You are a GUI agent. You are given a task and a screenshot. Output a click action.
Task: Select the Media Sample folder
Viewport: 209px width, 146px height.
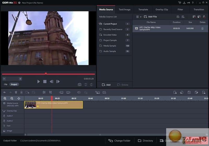coord(114,46)
